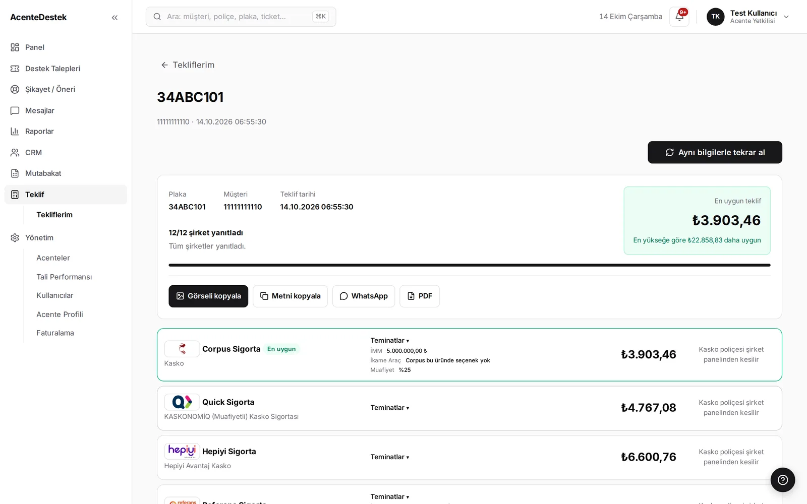The image size is (807, 504).
Task: Click the Şikayet / Öneri lifebuoy icon
Action: click(15, 89)
